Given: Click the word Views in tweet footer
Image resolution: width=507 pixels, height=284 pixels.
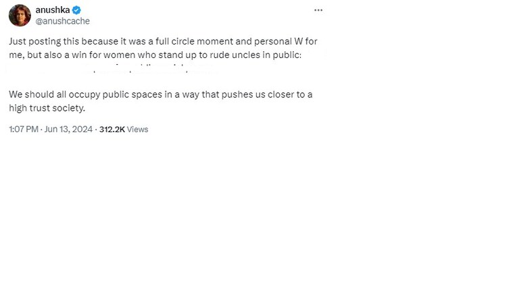Looking at the screenshot, I should click(x=137, y=130).
